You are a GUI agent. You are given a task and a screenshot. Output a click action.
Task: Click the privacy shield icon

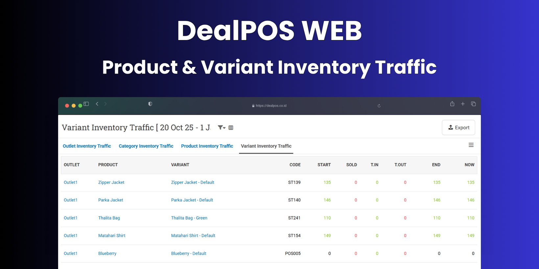[x=150, y=104]
